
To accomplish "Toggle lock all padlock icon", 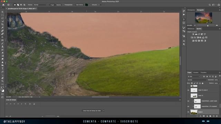I will [203, 83].
